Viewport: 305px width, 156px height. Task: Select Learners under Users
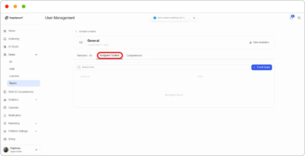pyautogui.click(x=14, y=76)
